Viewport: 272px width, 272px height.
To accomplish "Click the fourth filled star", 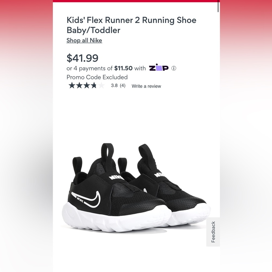I will click(x=94, y=86).
